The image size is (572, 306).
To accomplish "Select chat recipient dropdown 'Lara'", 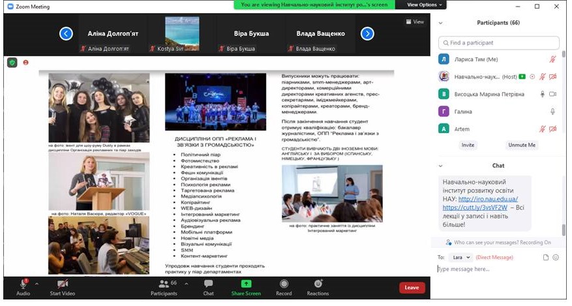I will point(460,257).
